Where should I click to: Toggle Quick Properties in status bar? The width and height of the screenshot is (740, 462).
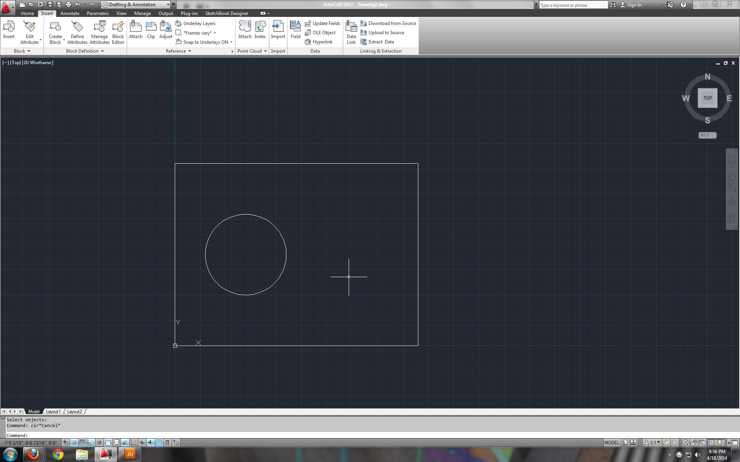coord(167,443)
